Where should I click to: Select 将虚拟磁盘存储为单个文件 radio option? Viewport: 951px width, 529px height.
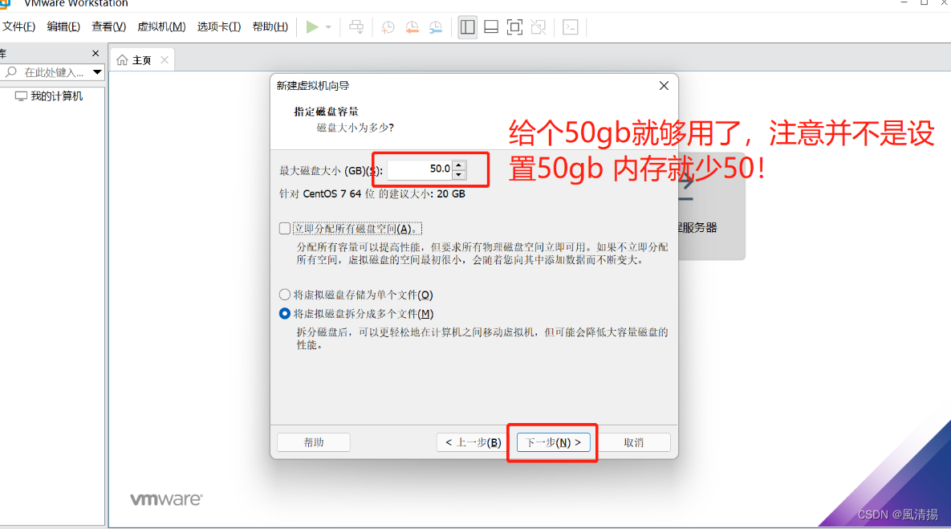pos(284,295)
